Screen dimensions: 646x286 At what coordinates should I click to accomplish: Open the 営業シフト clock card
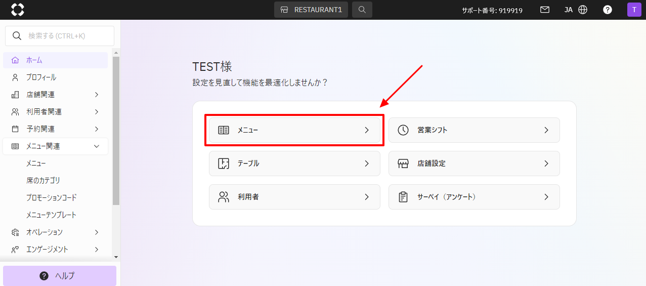click(x=473, y=130)
